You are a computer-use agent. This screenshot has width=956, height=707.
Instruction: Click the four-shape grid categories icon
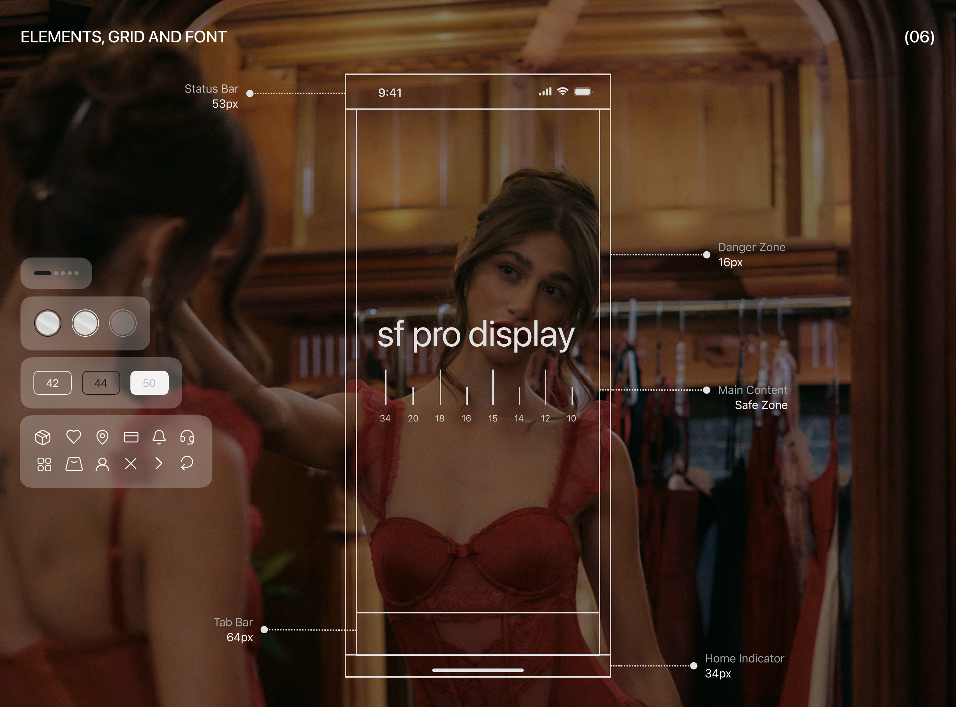click(44, 465)
